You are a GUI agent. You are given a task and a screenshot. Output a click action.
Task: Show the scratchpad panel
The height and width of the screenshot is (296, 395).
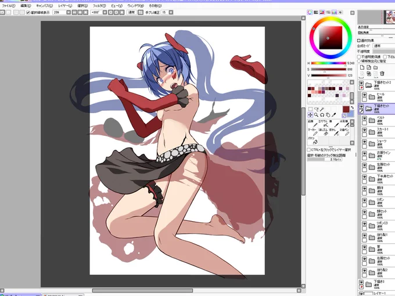coord(340,12)
